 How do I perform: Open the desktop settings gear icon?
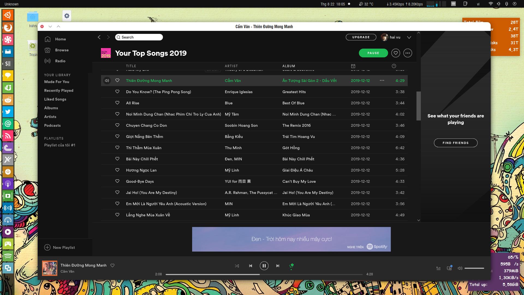point(67,16)
